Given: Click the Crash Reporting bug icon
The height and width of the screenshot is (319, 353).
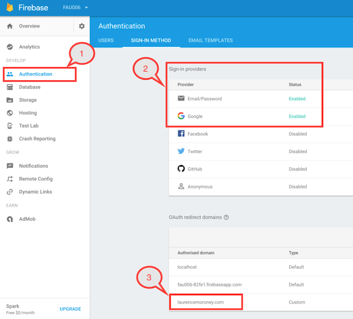Looking at the screenshot, I should tap(10, 139).
